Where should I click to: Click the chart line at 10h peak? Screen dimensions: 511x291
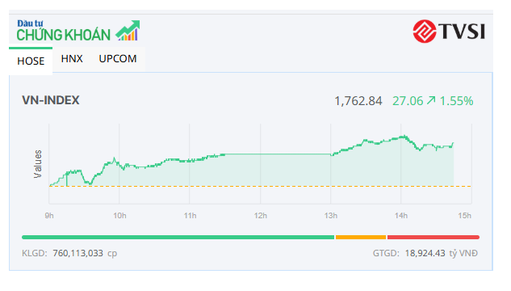114,159
